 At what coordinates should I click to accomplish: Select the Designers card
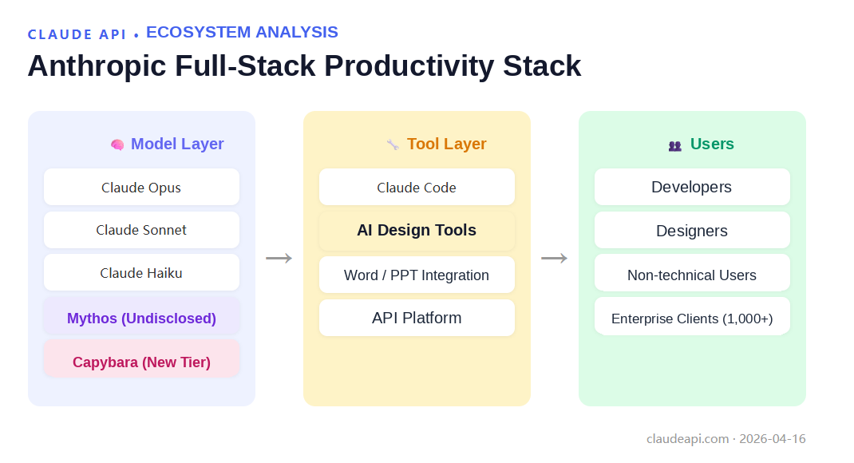692,230
